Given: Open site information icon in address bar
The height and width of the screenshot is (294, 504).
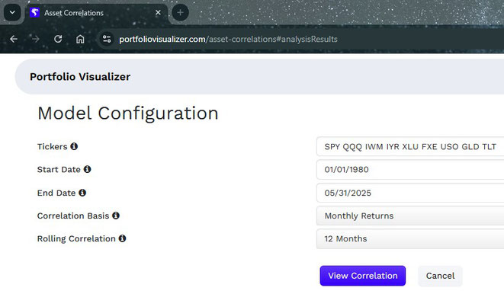Looking at the screenshot, I should [x=107, y=39].
